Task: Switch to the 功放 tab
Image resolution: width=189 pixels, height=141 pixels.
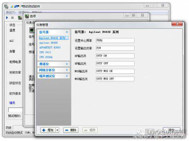Action: [x=9, y=128]
